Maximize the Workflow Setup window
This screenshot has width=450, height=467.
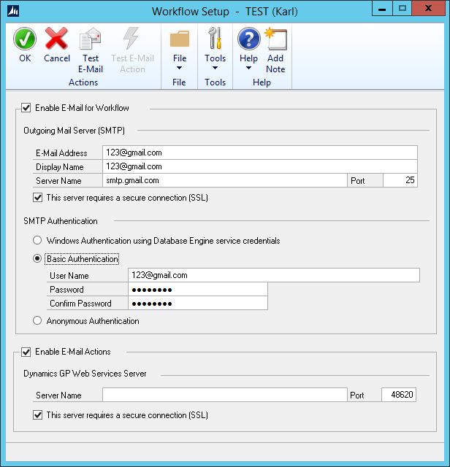402,8
